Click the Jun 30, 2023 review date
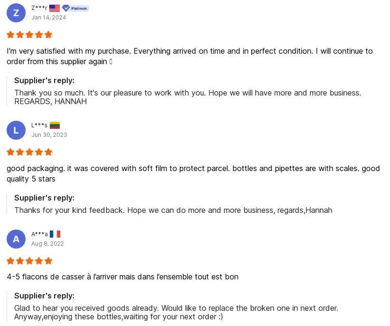 [49, 135]
